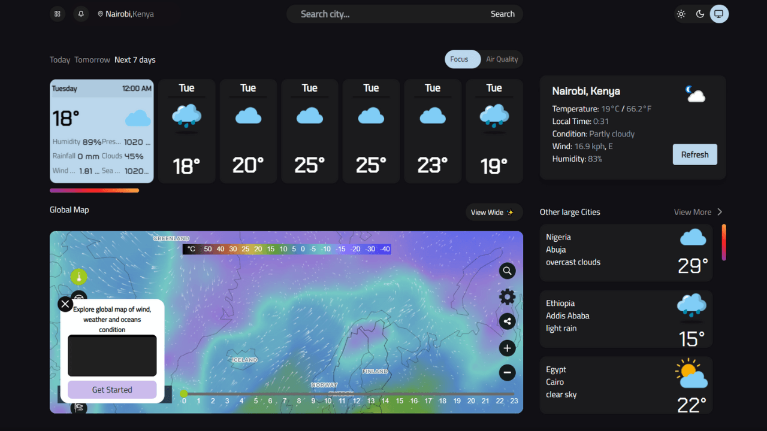Click the Other large Cities heading
Image resolution: width=767 pixels, height=431 pixels.
pos(570,212)
